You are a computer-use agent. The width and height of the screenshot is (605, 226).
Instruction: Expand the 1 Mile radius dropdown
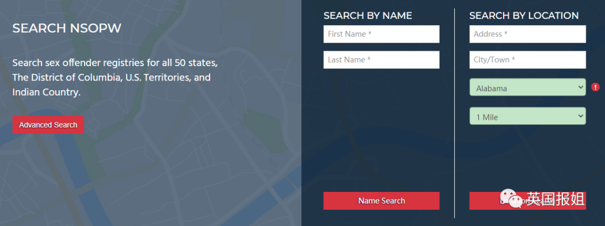point(528,116)
